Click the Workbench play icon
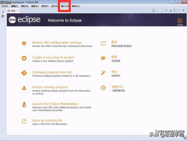 click(180, 21)
